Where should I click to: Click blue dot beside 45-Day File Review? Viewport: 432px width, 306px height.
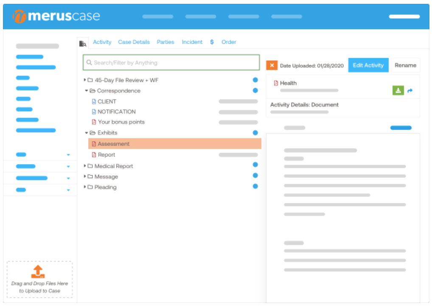tap(255, 80)
